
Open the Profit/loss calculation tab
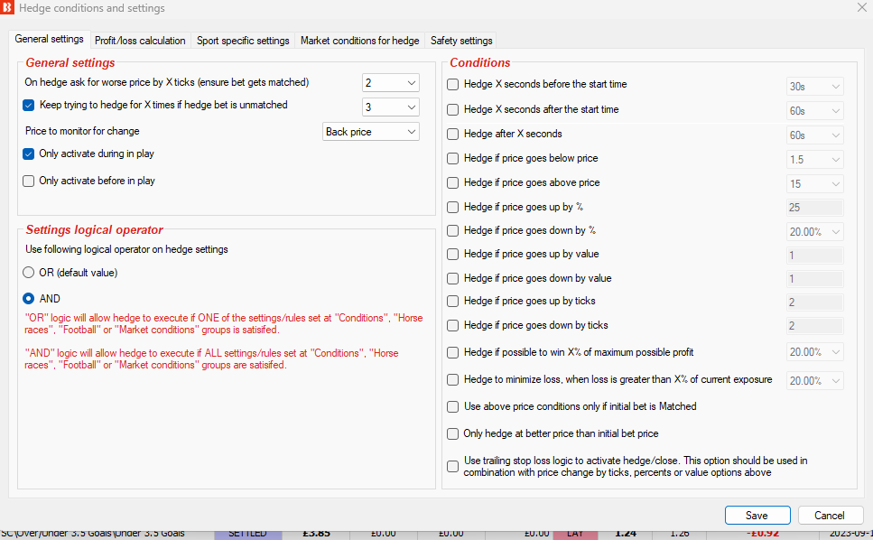pos(140,41)
